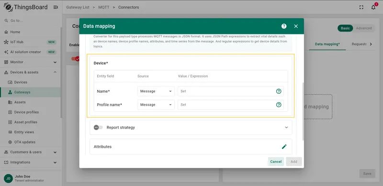Show next tabs with arrow

[371, 44]
